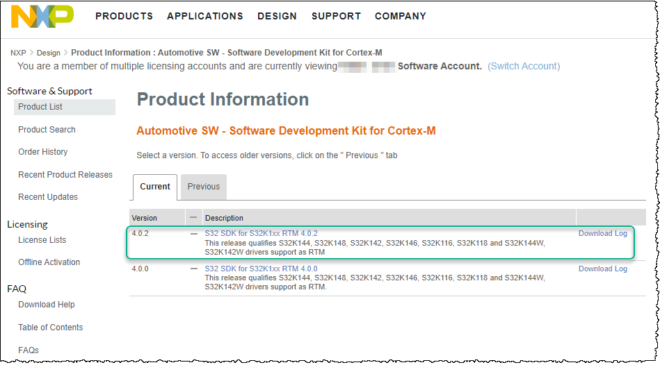This screenshot has width=660, height=365.
Task: Click the NXP logo
Action: click(42, 17)
